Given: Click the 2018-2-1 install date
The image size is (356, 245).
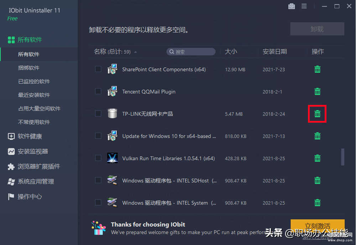Looking at the screenshot, I should tap(272, 92).
